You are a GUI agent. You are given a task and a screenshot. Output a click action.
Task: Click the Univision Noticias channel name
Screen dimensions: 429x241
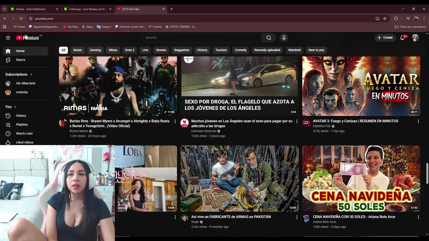pos(204,131)
